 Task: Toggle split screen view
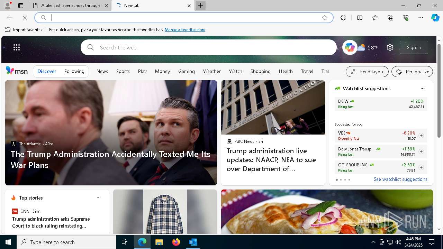(x=360, y=18)
